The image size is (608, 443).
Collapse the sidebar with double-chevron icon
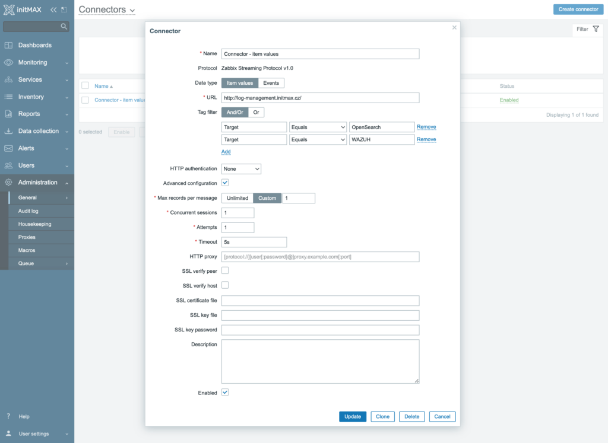tap(53, 9)
